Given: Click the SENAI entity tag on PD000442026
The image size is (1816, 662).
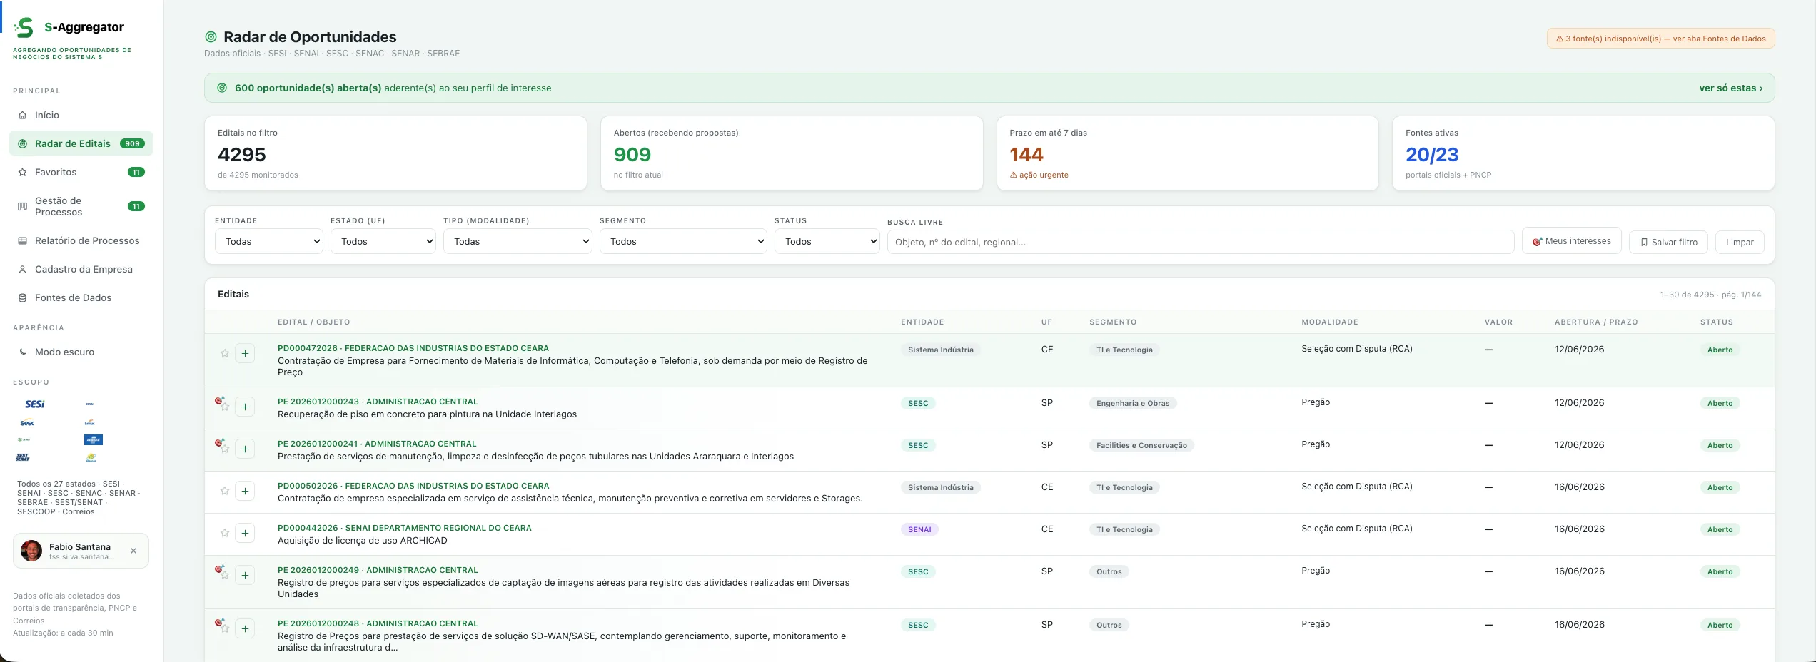Looking at the screenshot, I should pyautogui.click(x=919, y=529).
